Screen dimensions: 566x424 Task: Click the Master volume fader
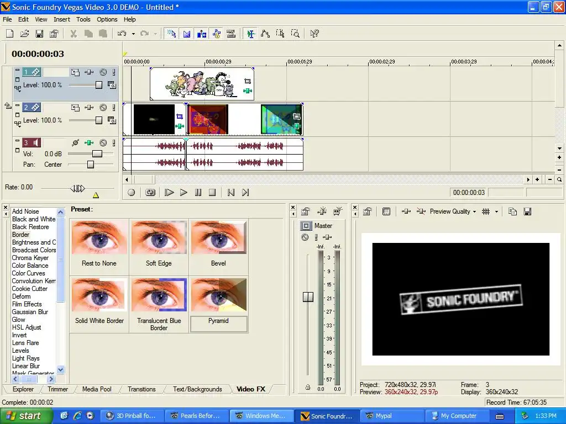308,296
